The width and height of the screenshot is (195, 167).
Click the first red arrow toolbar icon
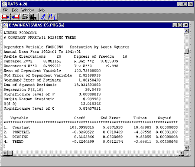pyautogui.click(x=6, y=17)
